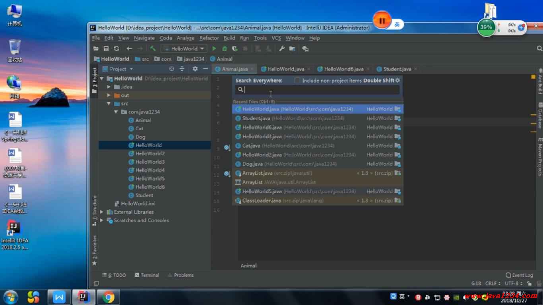Toggle tool window buttons at bottom-left corner
The image size is (543, 305).
pos(96,284)
